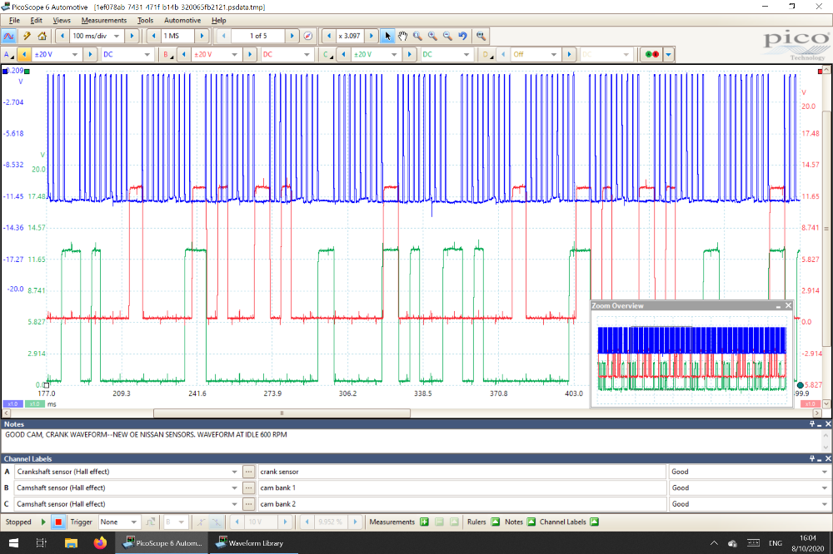Toggle the Channel Labels panel button

tap(592, 522)
